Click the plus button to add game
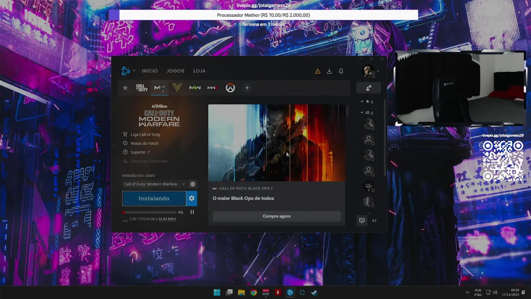Image resolution: width=531 pixels, height=299 pixels. 247,88
